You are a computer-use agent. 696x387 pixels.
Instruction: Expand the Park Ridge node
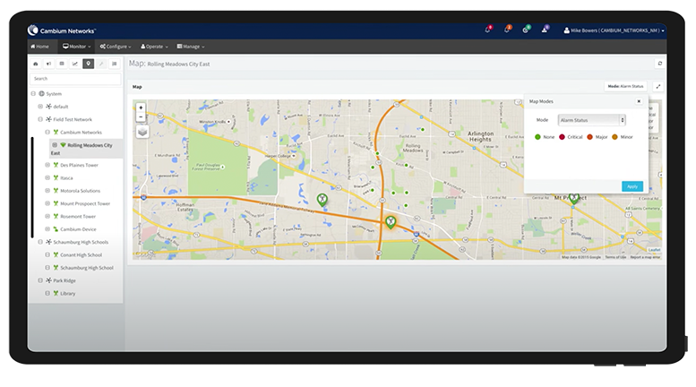coord(40,280)
